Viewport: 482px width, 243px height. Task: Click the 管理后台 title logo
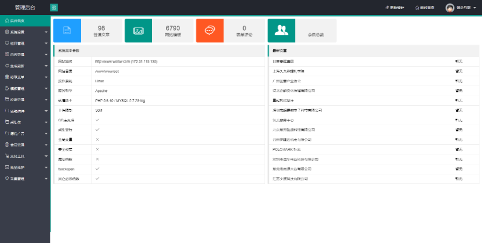pos(25,7)
